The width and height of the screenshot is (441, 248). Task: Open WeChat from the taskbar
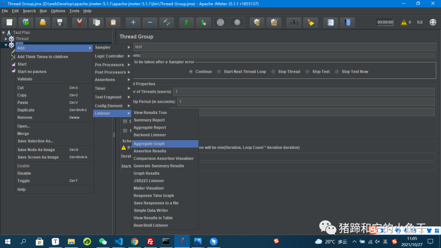tap(103, 241)
